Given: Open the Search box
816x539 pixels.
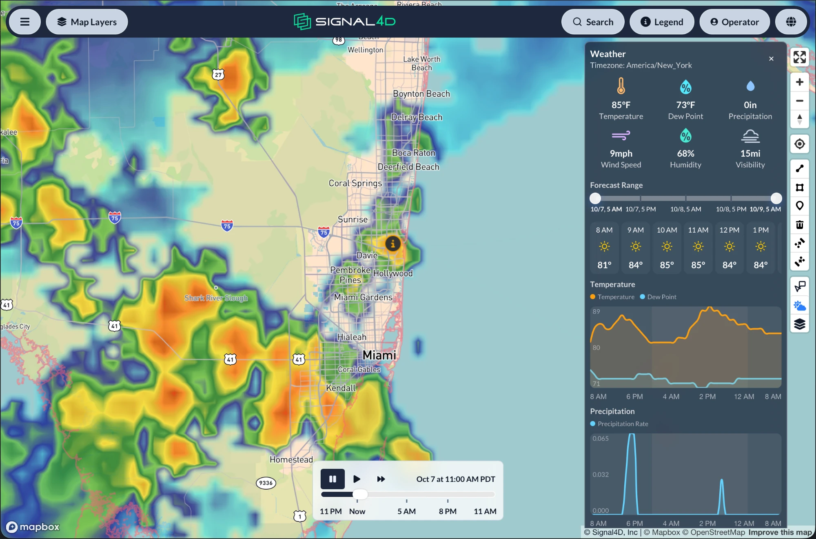Looking at the screenshot, I should (593, 22).
